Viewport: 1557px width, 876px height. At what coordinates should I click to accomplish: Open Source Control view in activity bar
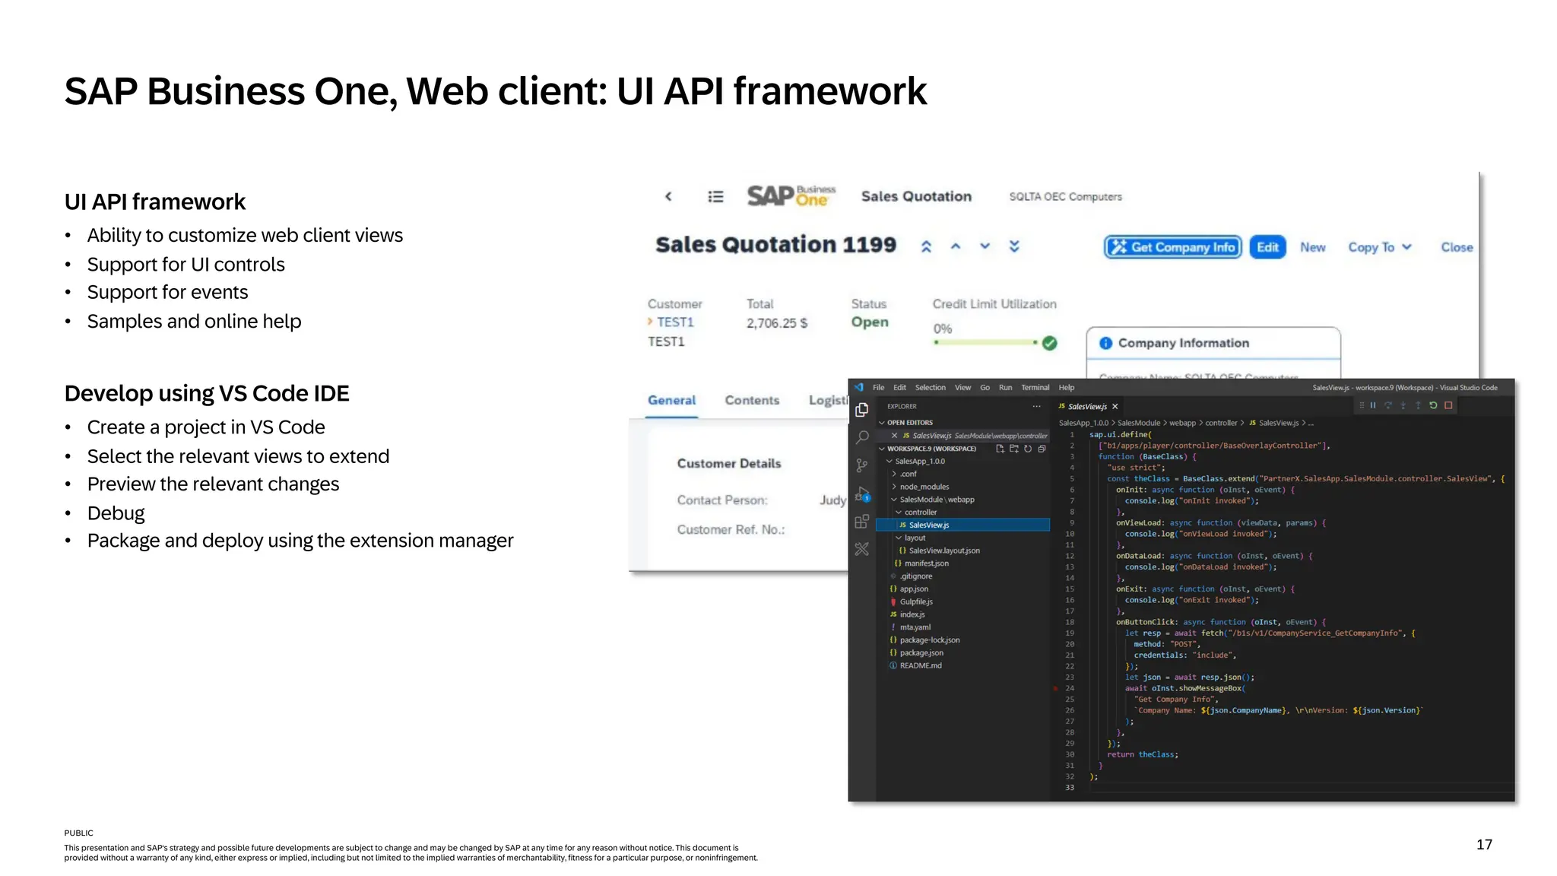pyautogui.click(x=861, y=465)
